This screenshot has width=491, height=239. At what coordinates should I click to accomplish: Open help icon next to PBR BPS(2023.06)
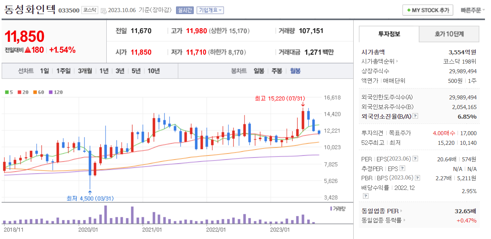[x=418, y=178]
